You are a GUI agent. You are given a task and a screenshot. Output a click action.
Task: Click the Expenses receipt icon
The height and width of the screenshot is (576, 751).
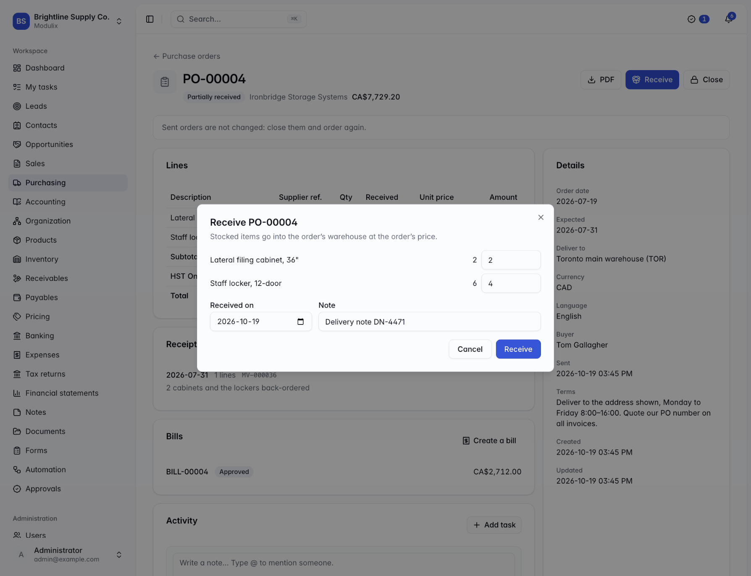[x=17, y=355]
